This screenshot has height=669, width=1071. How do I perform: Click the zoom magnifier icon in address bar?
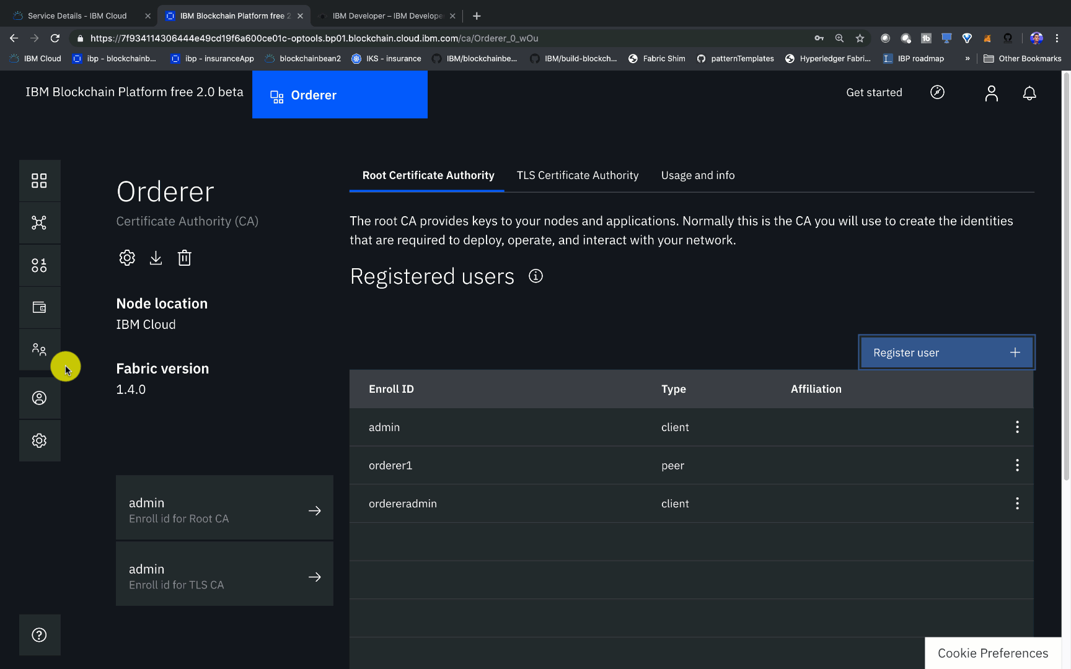point(839,38)
